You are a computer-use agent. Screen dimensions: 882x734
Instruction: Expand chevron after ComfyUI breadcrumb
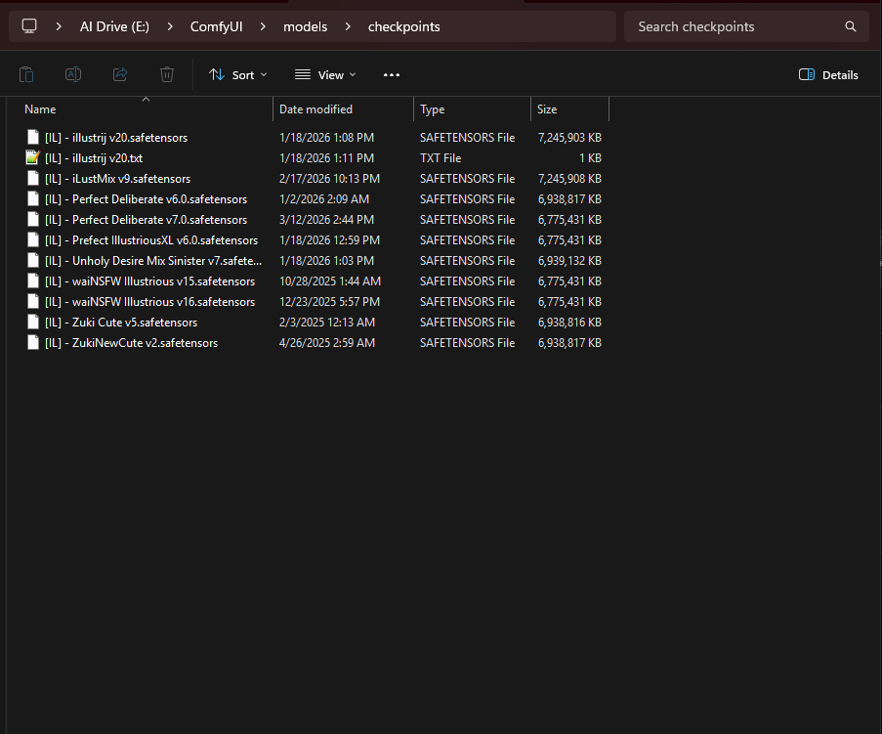pos(263,26)
